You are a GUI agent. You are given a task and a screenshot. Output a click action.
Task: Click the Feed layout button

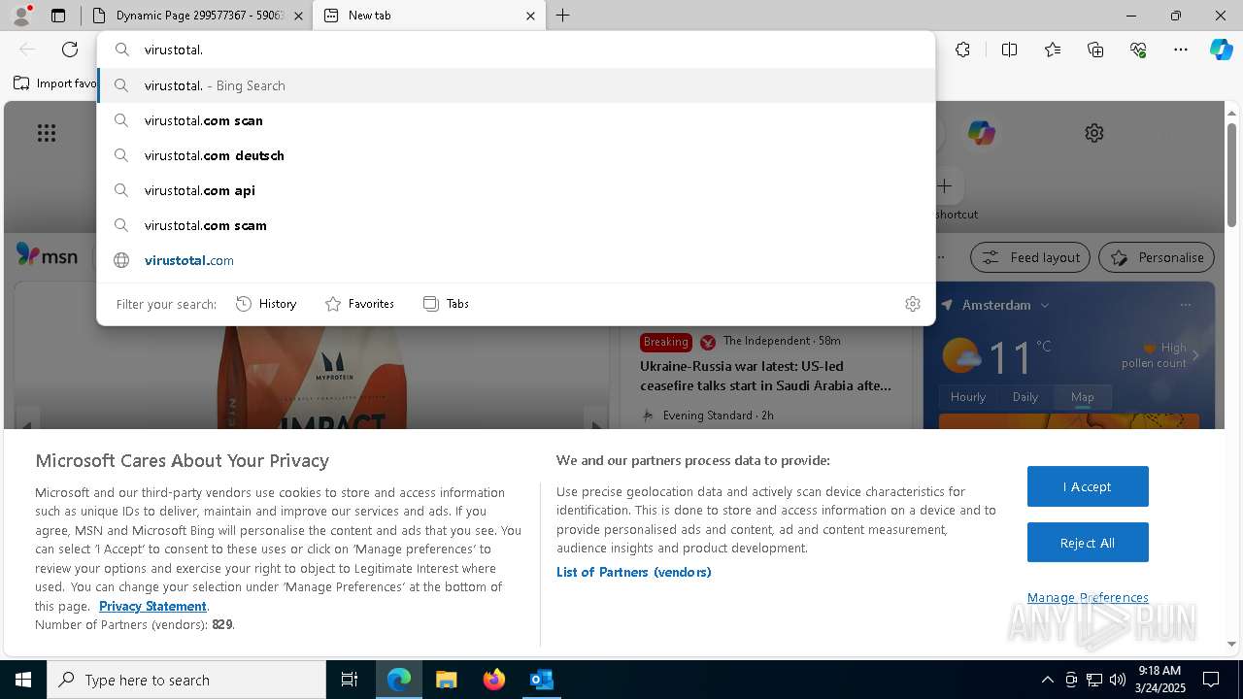click(x=1030, y=257)
